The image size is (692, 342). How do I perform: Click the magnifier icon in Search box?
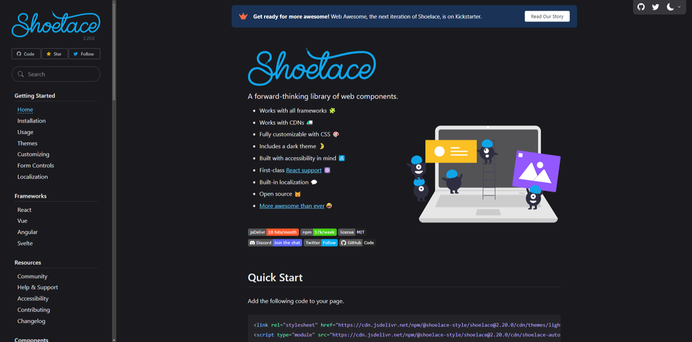[21, 74]
